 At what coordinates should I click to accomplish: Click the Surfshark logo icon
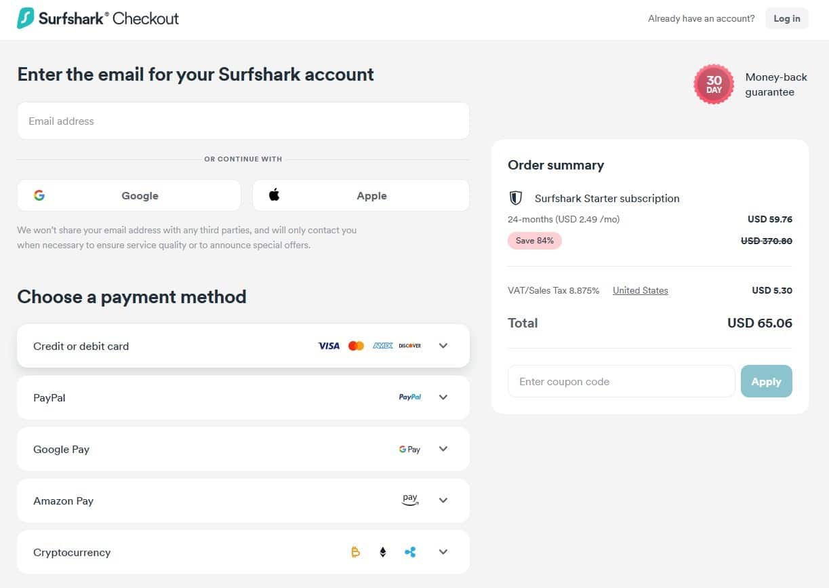point(25,18)
